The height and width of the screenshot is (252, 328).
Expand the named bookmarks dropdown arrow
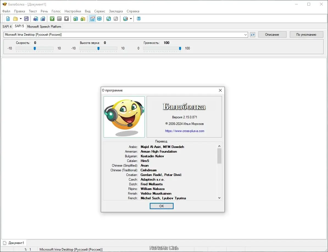[131, 19]
